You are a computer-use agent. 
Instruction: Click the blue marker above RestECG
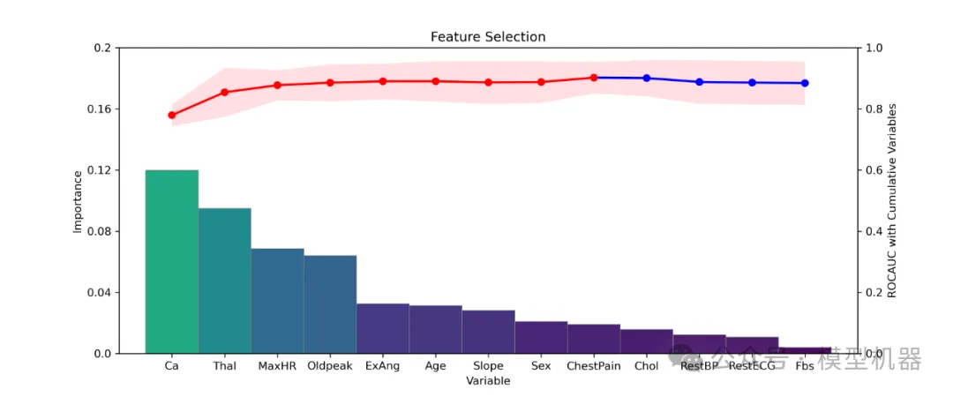(752, 82)
